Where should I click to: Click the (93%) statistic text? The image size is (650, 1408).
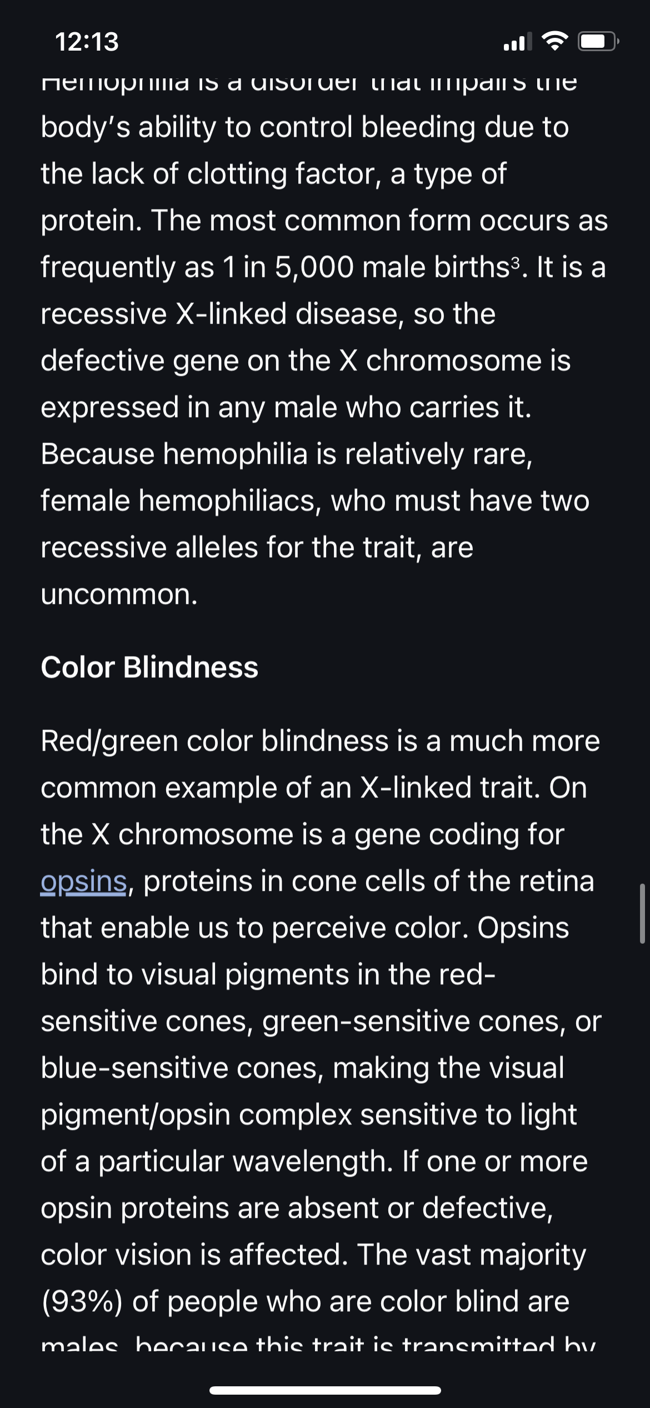coord(82,1302)
